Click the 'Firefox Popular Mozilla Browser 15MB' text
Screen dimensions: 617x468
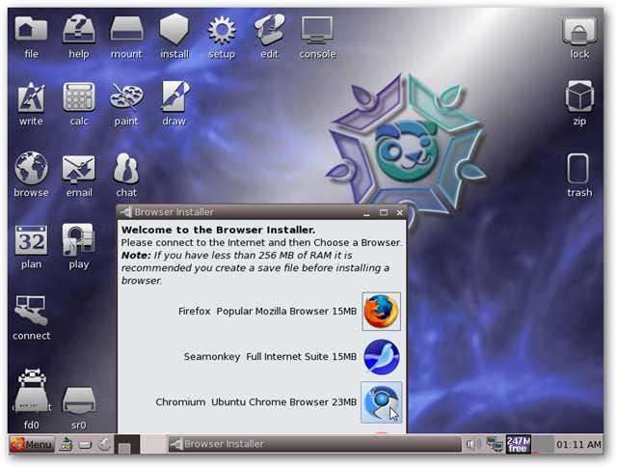coord(267,312)
